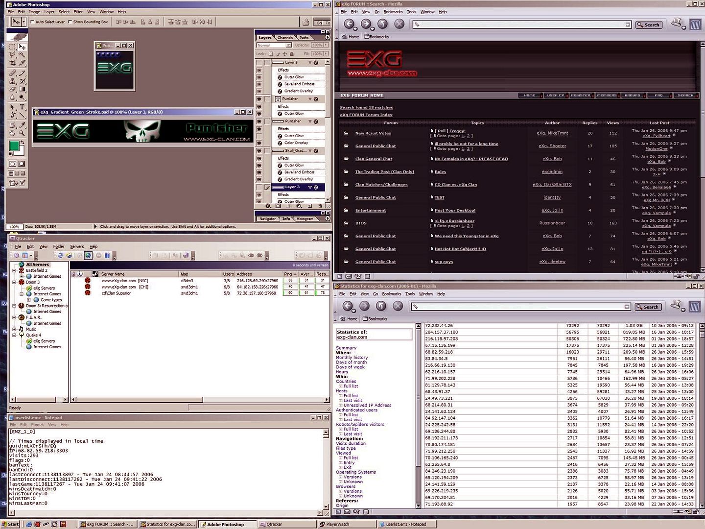Open URL dropdown in Statistics Mozilla window
705x529 pixels.
627,307
